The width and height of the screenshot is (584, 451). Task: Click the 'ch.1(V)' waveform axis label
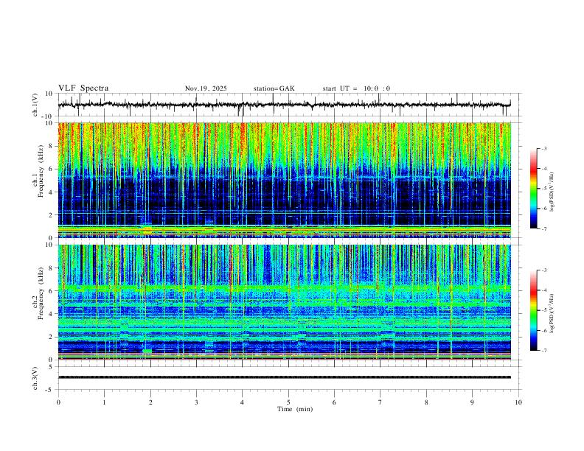(35, 105)
